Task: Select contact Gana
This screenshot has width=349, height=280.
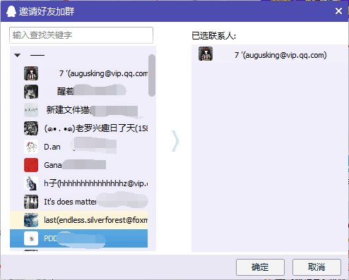Action: click(x=78, y=165)
